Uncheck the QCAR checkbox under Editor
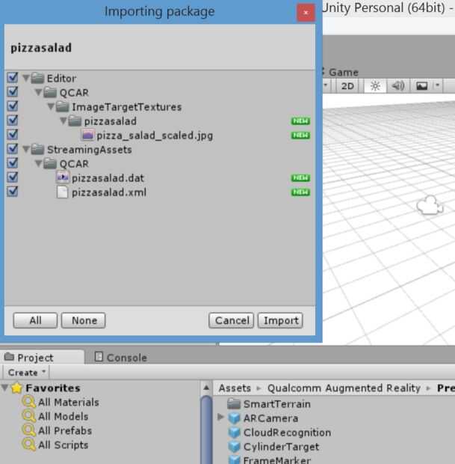 coord(13,92)
